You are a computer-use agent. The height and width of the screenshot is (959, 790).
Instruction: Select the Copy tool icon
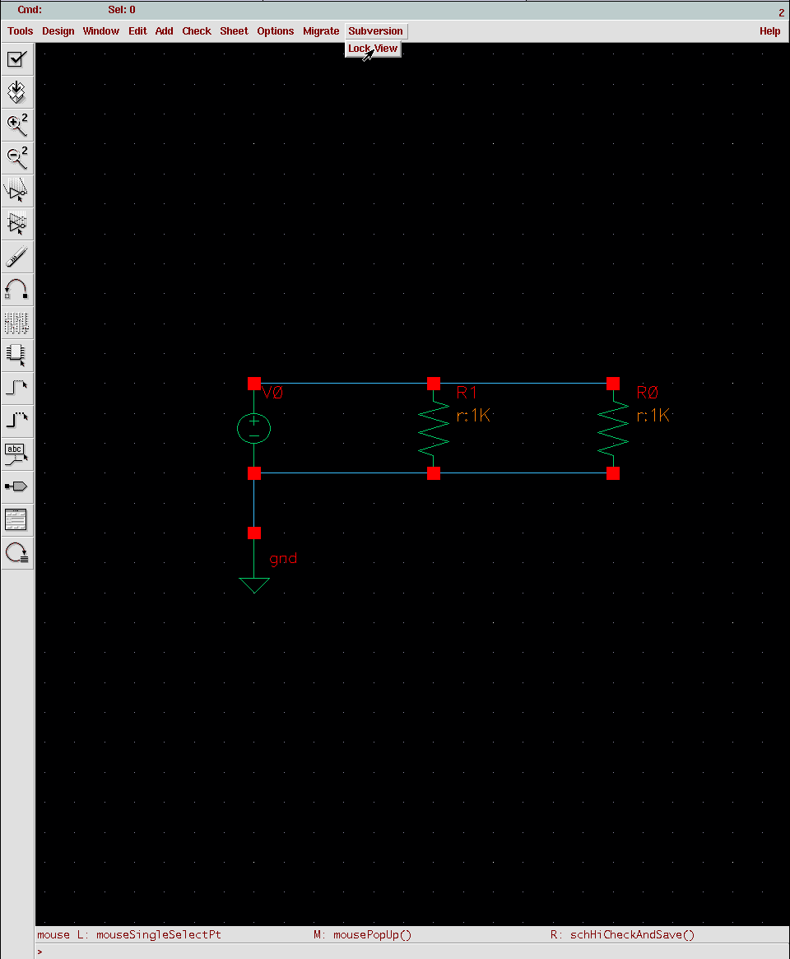tap(16, 224)
